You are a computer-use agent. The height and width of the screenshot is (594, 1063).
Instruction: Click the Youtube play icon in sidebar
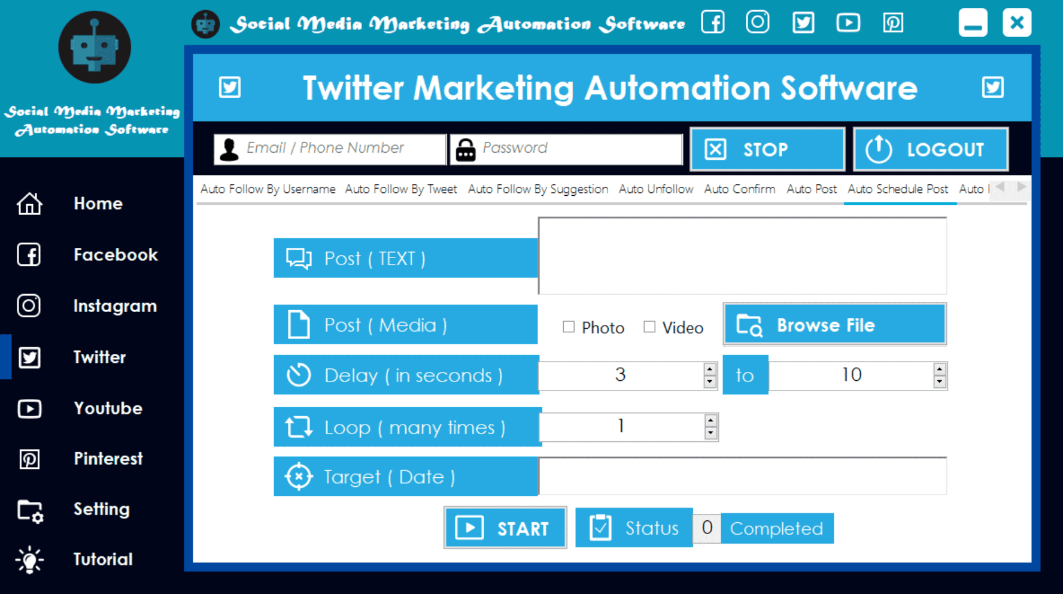[x=29, y=408]
